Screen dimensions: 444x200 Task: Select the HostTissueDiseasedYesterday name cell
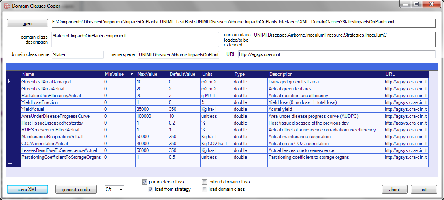coord(62,123)
